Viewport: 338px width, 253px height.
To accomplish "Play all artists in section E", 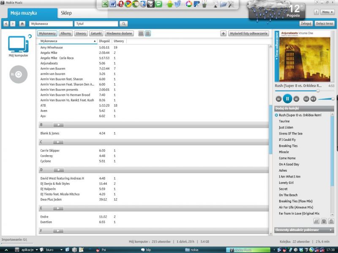I will pos(58,208).
